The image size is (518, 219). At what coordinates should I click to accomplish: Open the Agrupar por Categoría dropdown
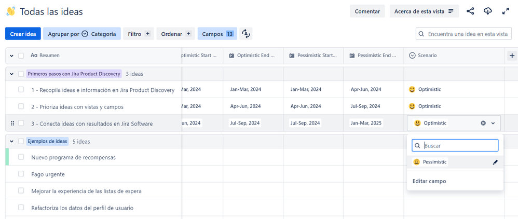tap(82, 34)
